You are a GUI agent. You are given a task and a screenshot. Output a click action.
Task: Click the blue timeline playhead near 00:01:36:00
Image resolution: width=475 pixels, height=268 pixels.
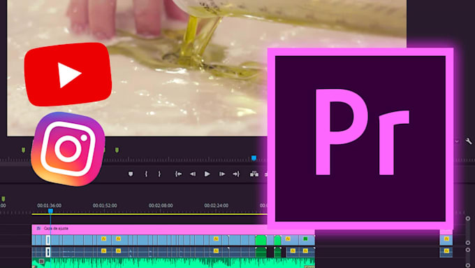point(50,211)
